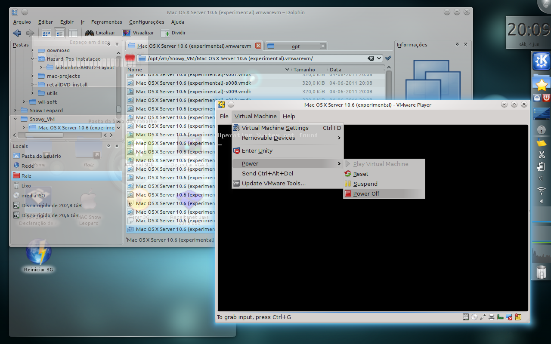Viewport: 551px width, 344px height.
Task: Expand the utils folder tree node
Action: [32, 93]
